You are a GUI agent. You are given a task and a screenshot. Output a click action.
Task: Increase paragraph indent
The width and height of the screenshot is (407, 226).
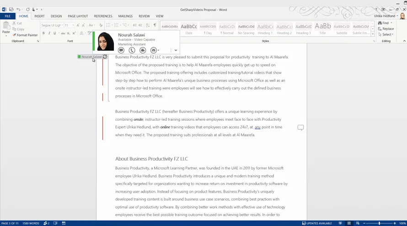pyautogui.click(x=140, y=25)
